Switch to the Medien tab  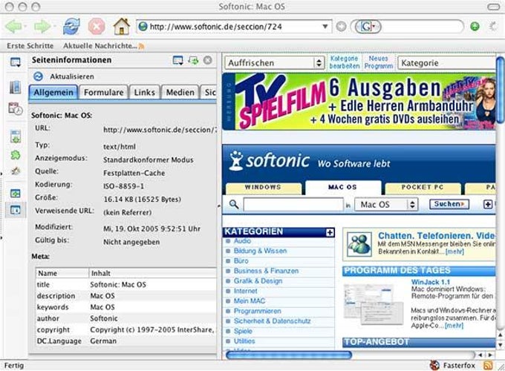coord(180,92)
